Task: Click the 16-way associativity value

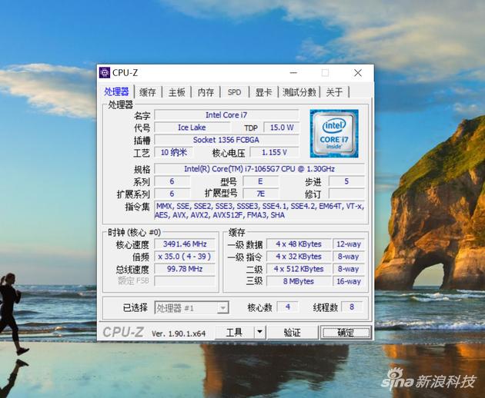Action: click(349, 281)
